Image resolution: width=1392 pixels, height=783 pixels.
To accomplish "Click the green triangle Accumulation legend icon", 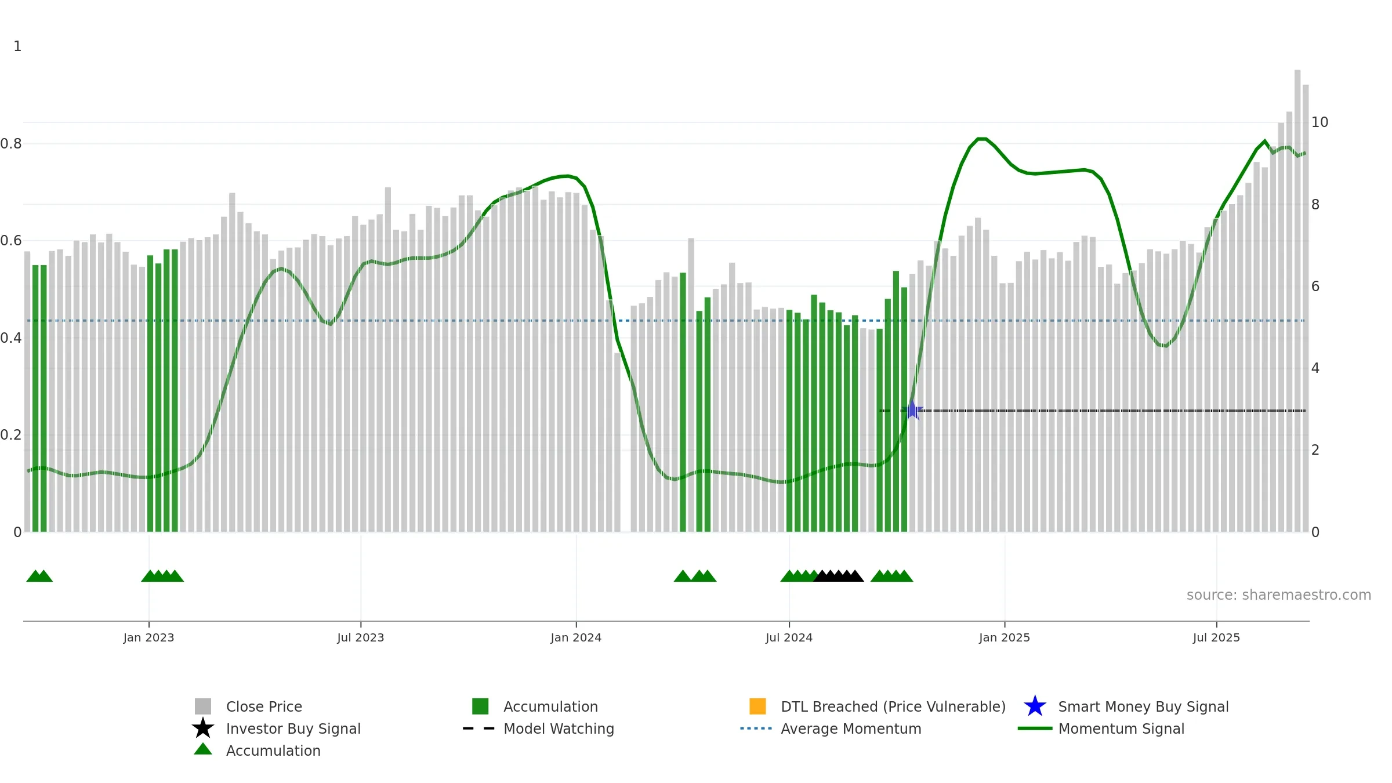I will pyautogui.click(x=203, y=749).
